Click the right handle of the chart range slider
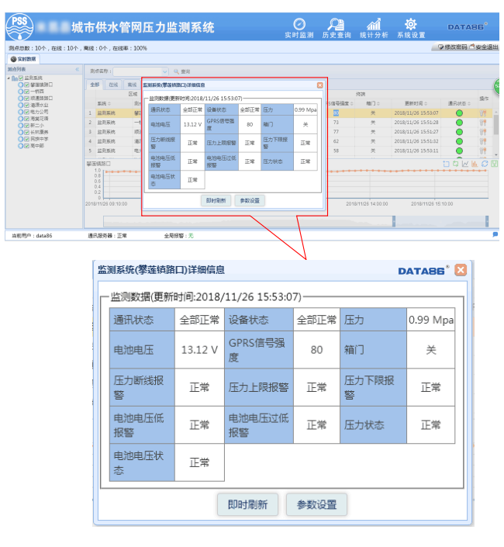The height and width of the screenshot is (547, 504). pyautogui.click(x=487, y=221)
